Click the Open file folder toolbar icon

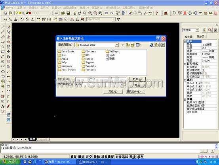[x=63, y=13]
